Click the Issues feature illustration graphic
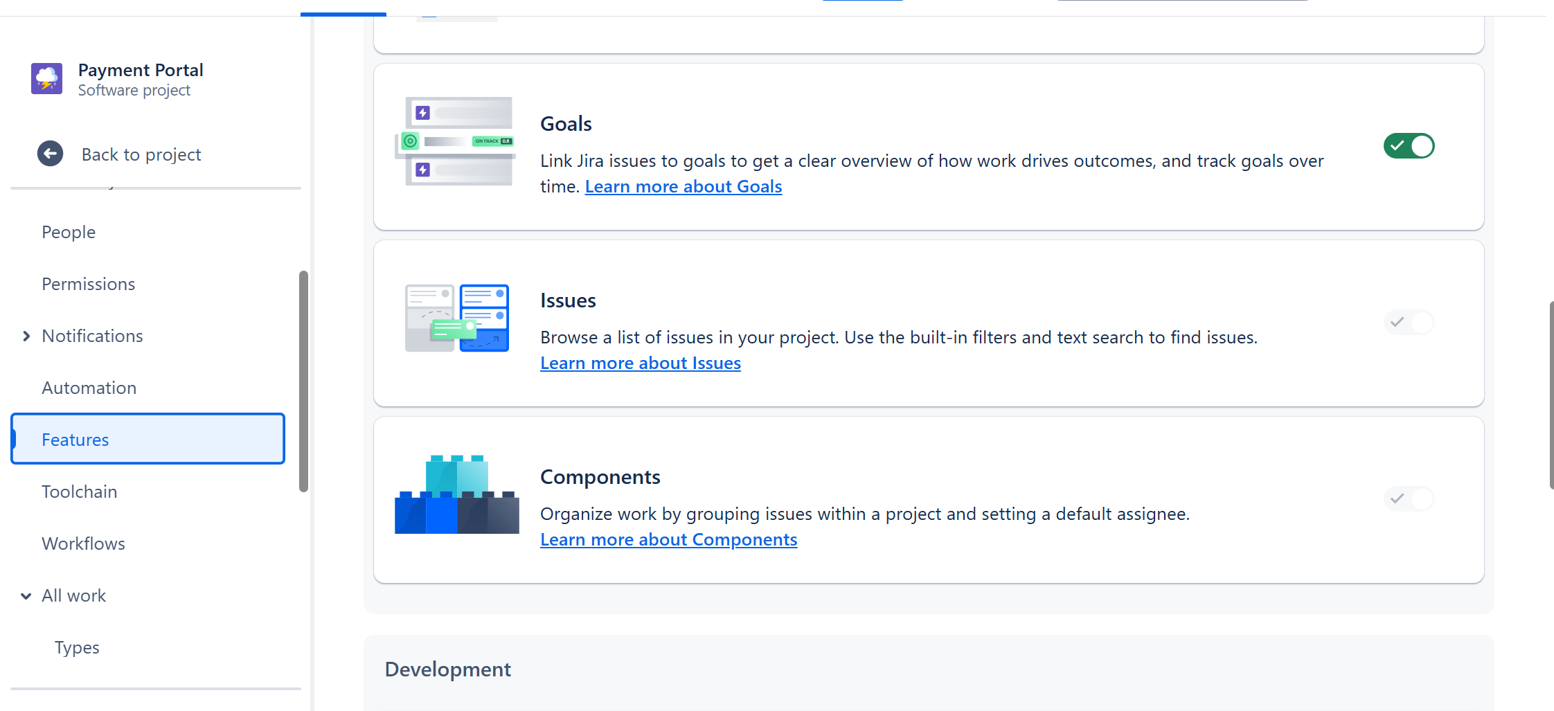 457,318
